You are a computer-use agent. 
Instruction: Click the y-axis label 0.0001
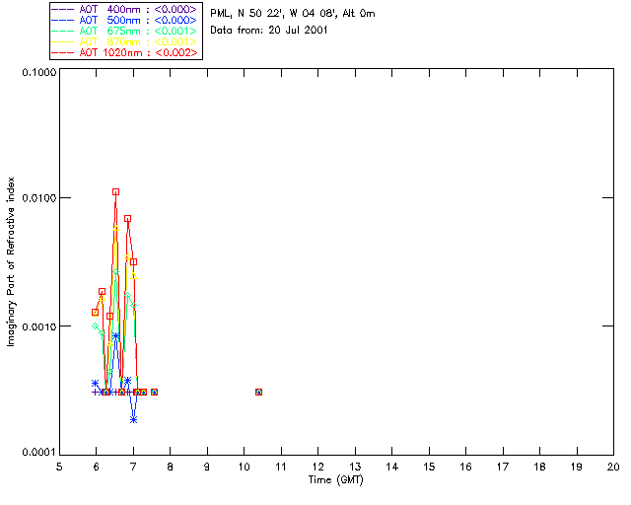click(x=39, y=453)
